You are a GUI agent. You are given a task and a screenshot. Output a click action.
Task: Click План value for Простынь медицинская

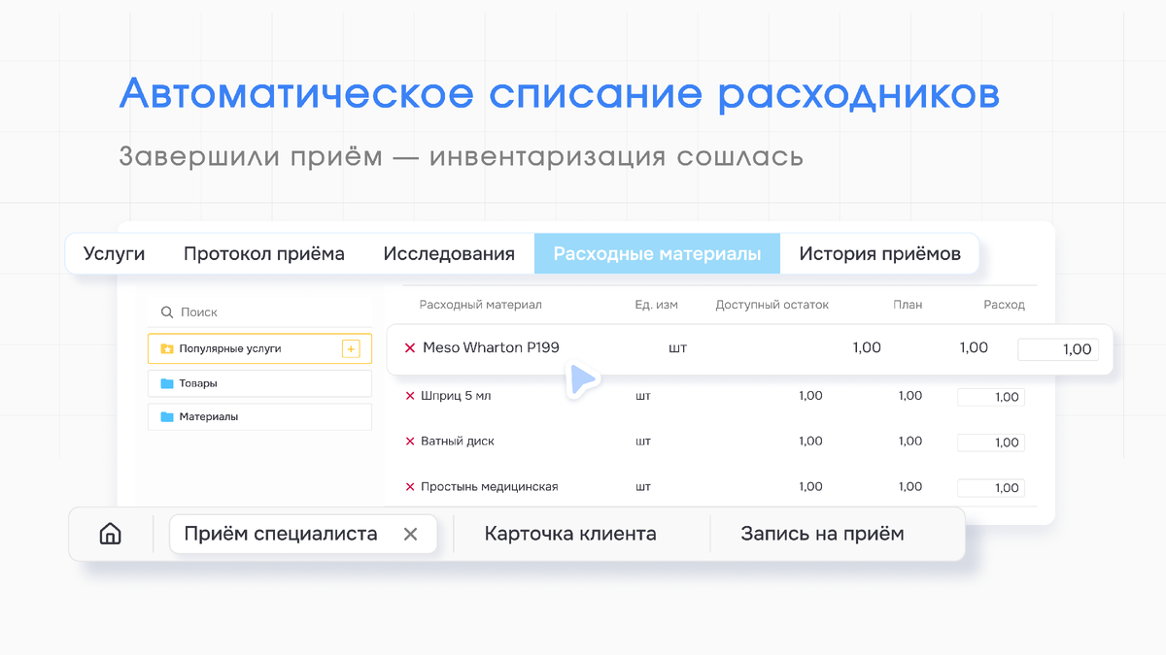click(x=910, y=487)
